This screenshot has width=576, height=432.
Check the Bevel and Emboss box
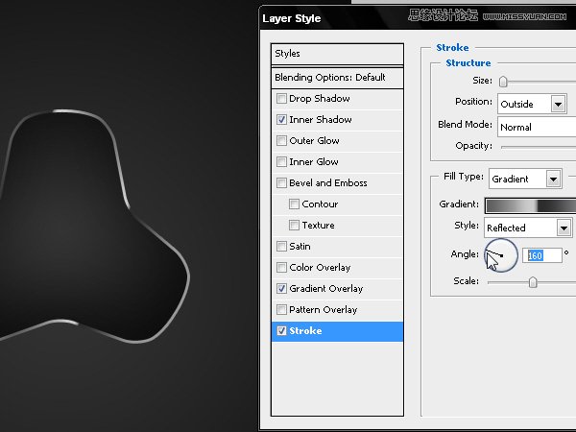281,183
